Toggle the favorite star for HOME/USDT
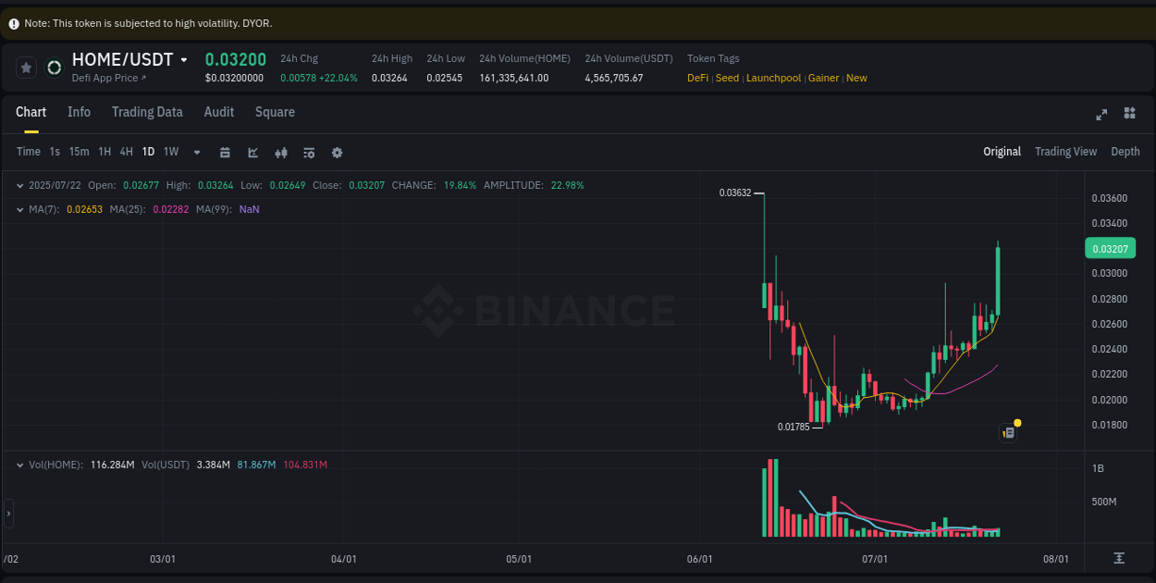The image size is (1156, 583). pyautogui.click(x=26, y=68)
